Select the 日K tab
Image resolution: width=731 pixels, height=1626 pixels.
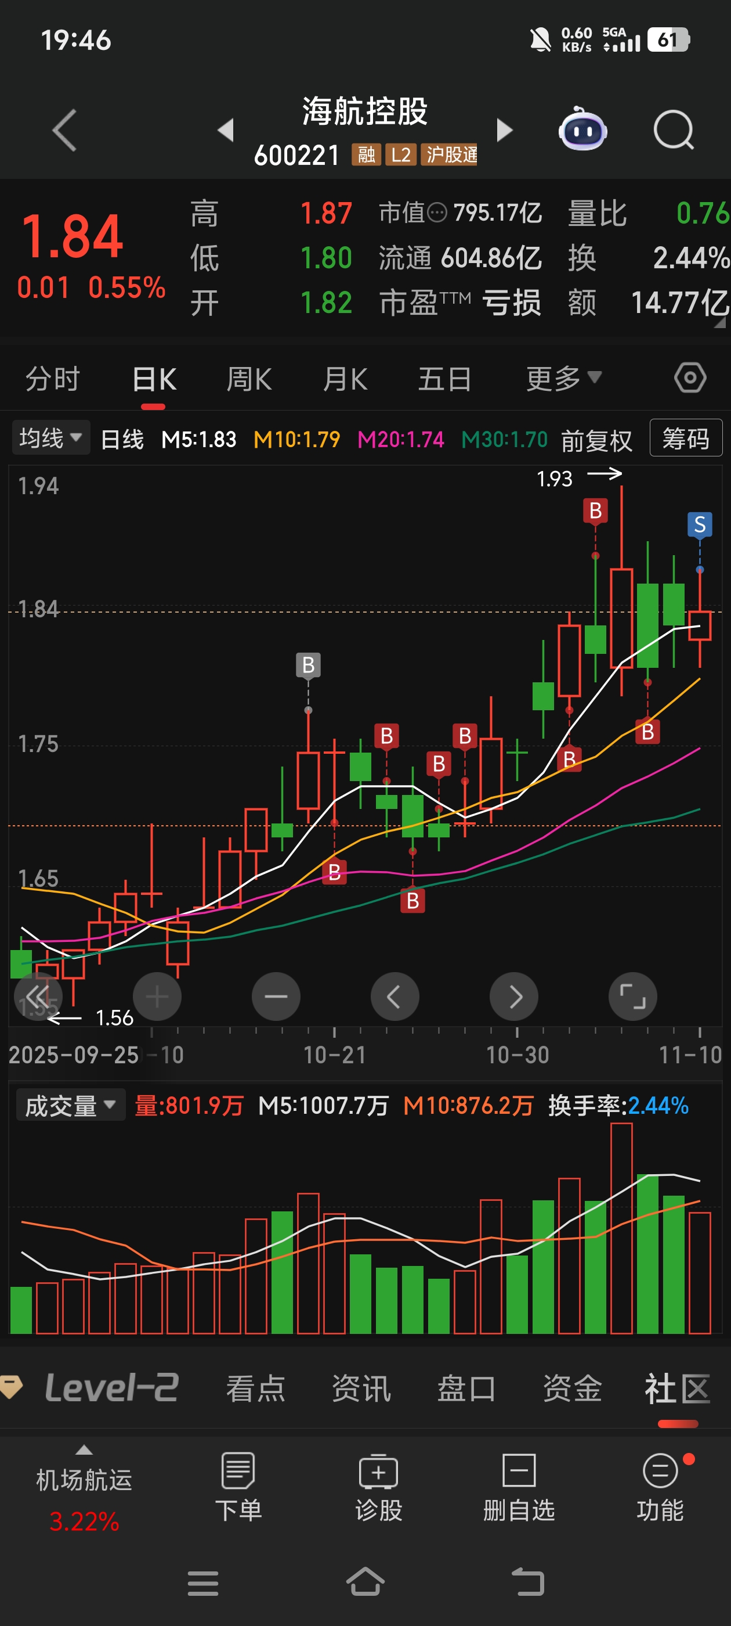point(154,379)
